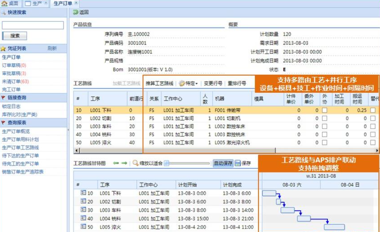
Task: Click the 刷新 link
Action: (x=52, y=48)
